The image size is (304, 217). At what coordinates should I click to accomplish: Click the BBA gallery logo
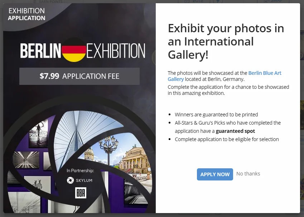point(81,193)
